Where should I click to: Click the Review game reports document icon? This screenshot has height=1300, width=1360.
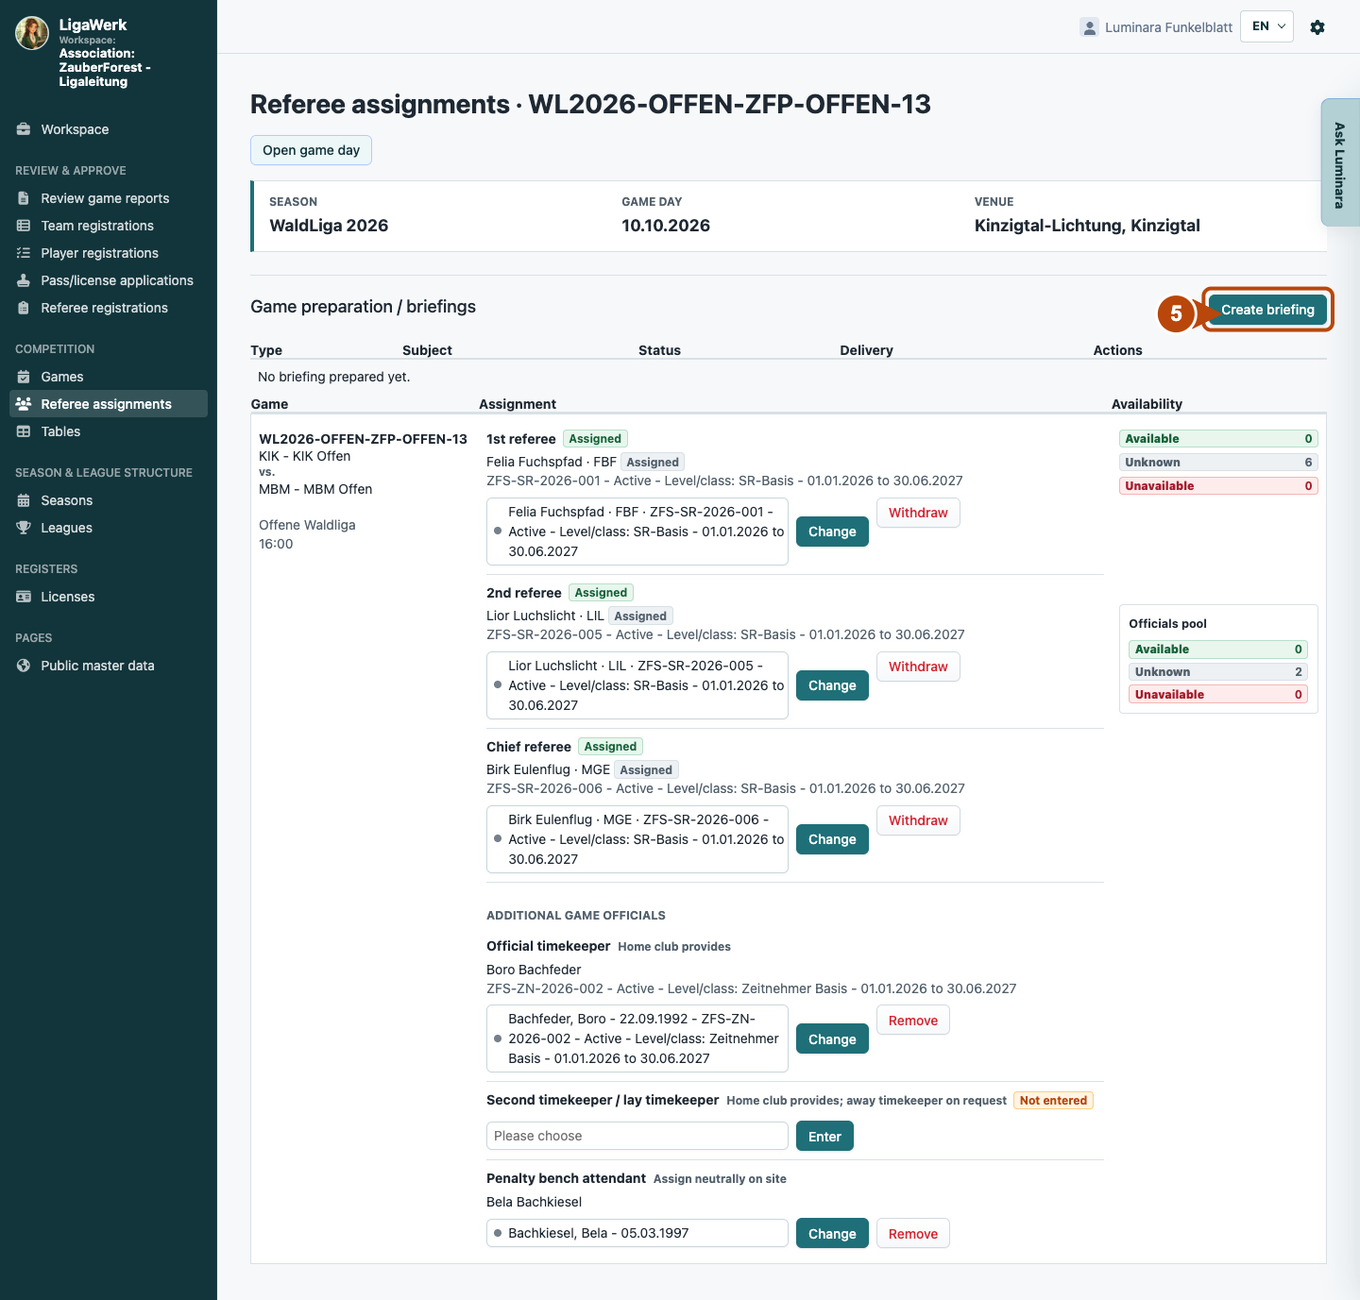(24, 198)
